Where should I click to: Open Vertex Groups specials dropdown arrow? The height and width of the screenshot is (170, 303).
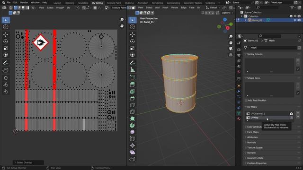point(298,69)
